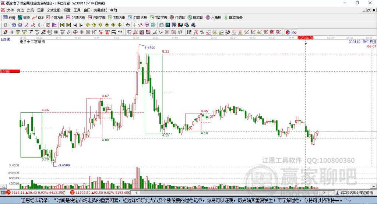
Task: Open 板块 sector view
Action: (x=24, y=18)
